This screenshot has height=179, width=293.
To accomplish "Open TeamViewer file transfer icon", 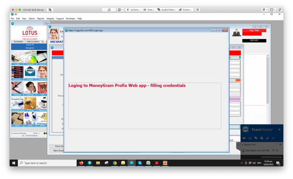I will (x=262, y=138).
